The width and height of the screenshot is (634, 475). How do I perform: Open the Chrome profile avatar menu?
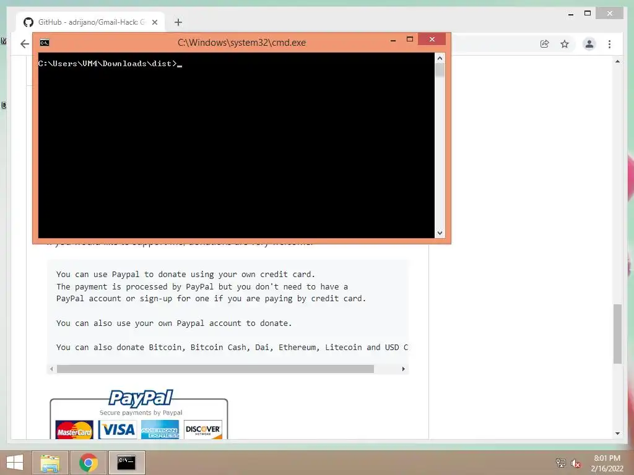589,44
